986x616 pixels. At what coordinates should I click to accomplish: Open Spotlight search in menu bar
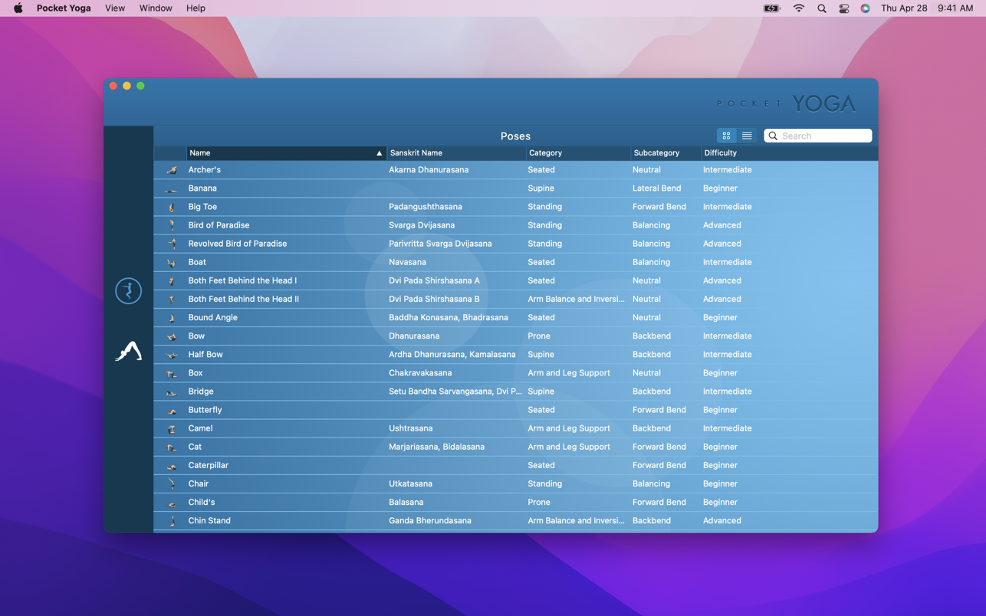click(x=821, y=8)
